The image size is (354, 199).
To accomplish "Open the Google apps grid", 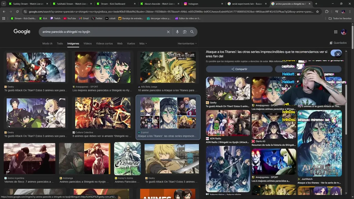I will click(x=336, y=32).
